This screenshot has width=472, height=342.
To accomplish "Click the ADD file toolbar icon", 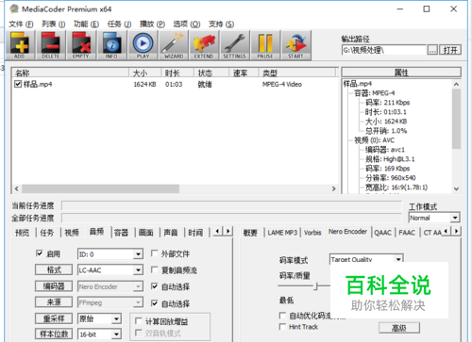I will point(20,45).
